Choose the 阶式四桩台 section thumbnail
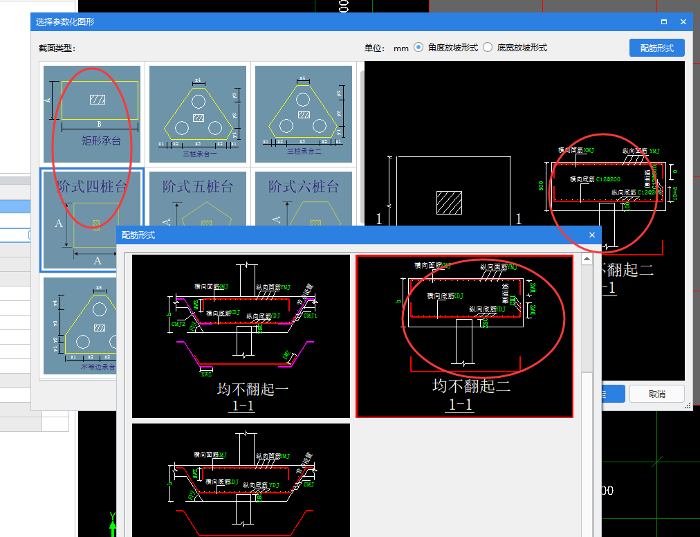 92,220
